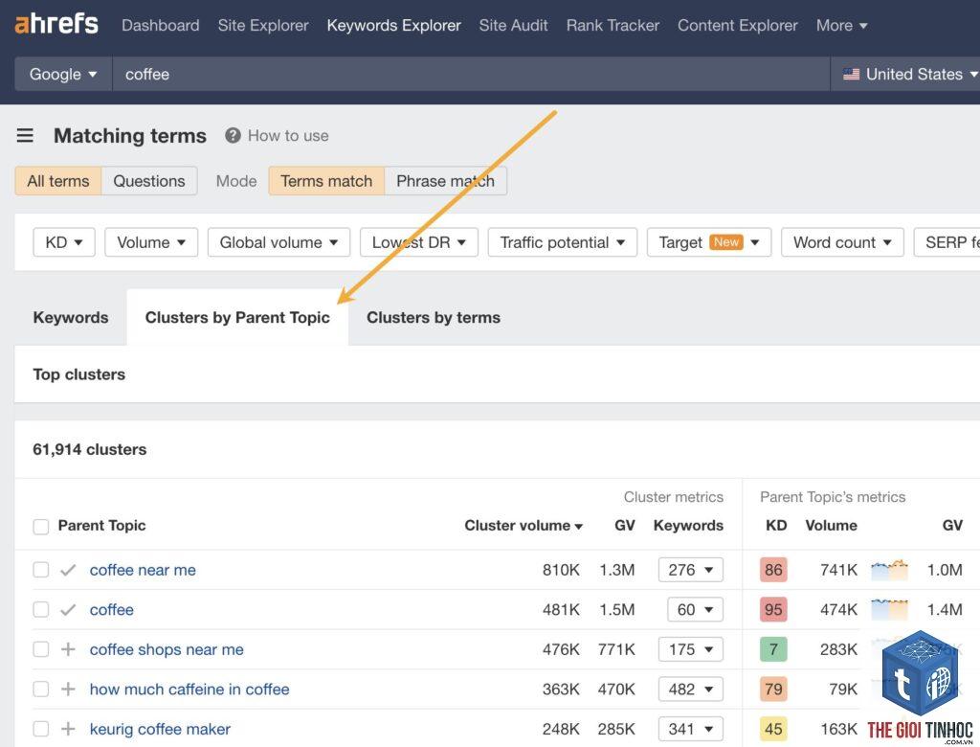Open the Target filter dropdown
980x747 pixels.
(709, 242)
